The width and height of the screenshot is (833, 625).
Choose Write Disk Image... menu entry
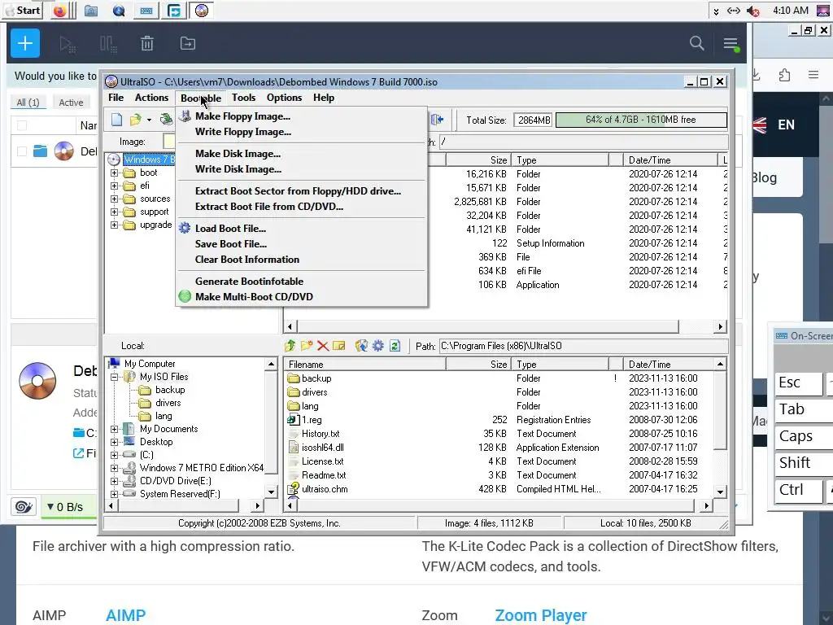[x=301, y=169]
